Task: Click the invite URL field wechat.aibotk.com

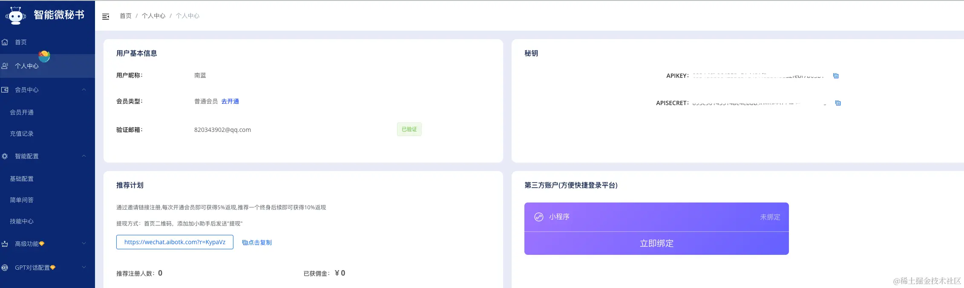Action: pos(175,242)
